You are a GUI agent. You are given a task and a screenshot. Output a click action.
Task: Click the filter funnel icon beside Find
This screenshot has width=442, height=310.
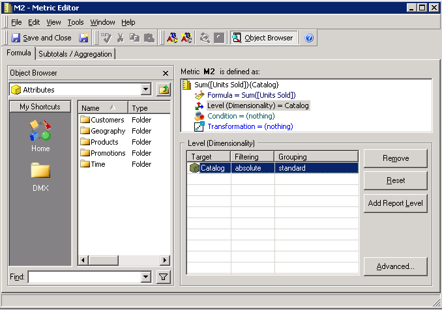(x=163, y=277)
